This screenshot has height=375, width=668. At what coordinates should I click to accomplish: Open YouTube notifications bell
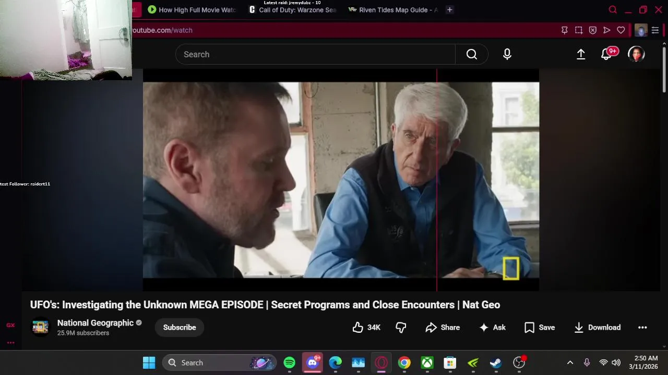point(606,54)
